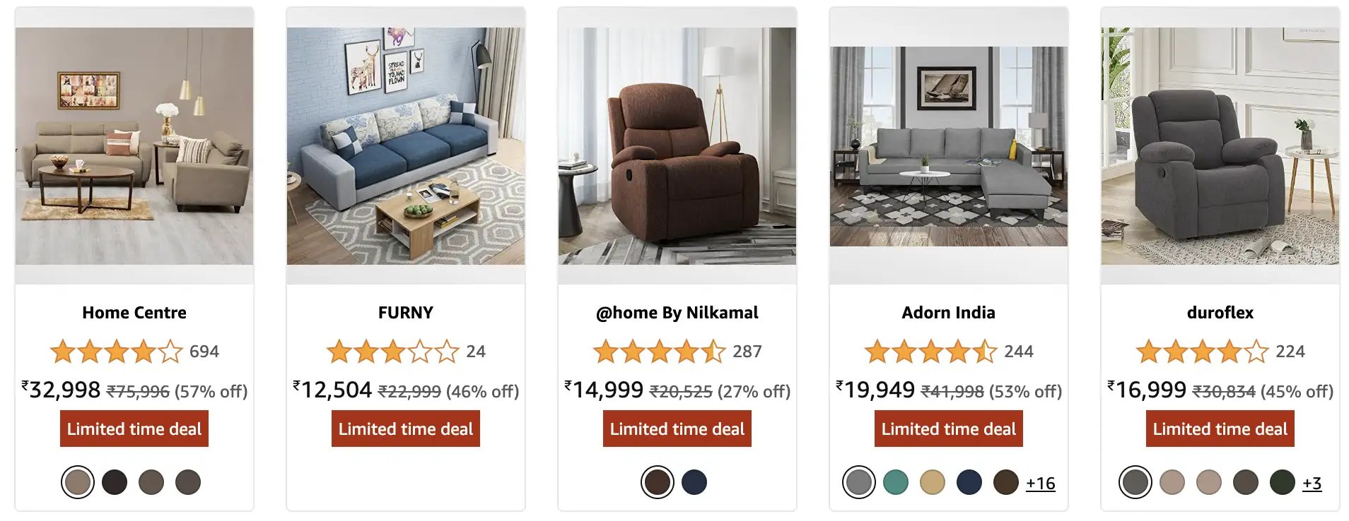The width and height of the screenshot is (1349, 521).
Task: Open Limited time deal on Adorn India sofa
Action: click(x=947, y=428)
